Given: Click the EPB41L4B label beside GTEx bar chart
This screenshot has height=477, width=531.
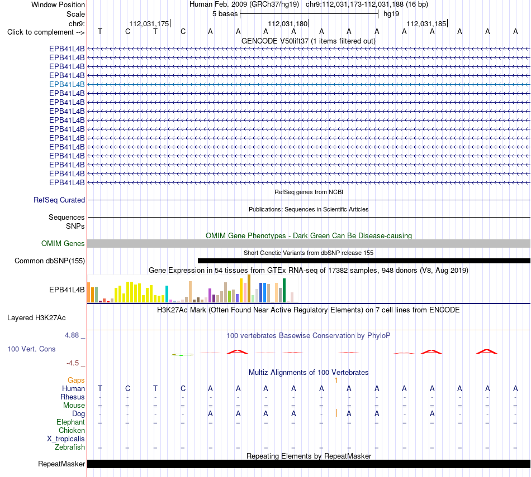Looking at the screenshot, I should point(67,290).
